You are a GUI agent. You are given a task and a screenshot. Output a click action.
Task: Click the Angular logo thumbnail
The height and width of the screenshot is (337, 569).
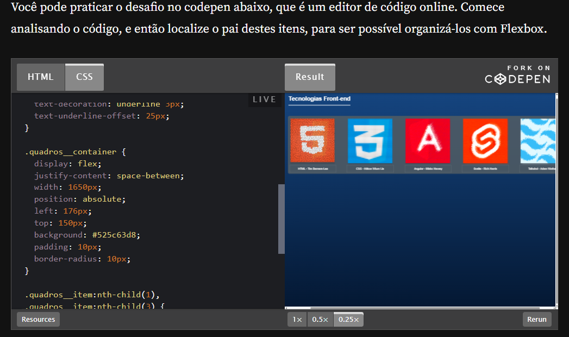[428, 140]
